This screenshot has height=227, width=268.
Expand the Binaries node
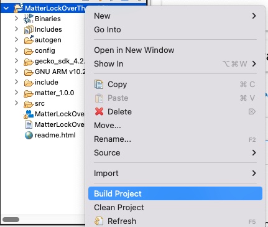click(16, 18)
